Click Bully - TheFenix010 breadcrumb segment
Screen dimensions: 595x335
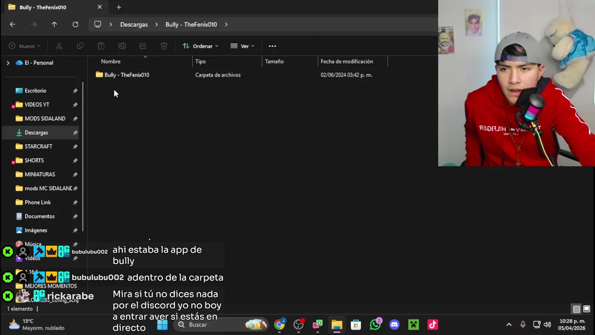[191, 24]
